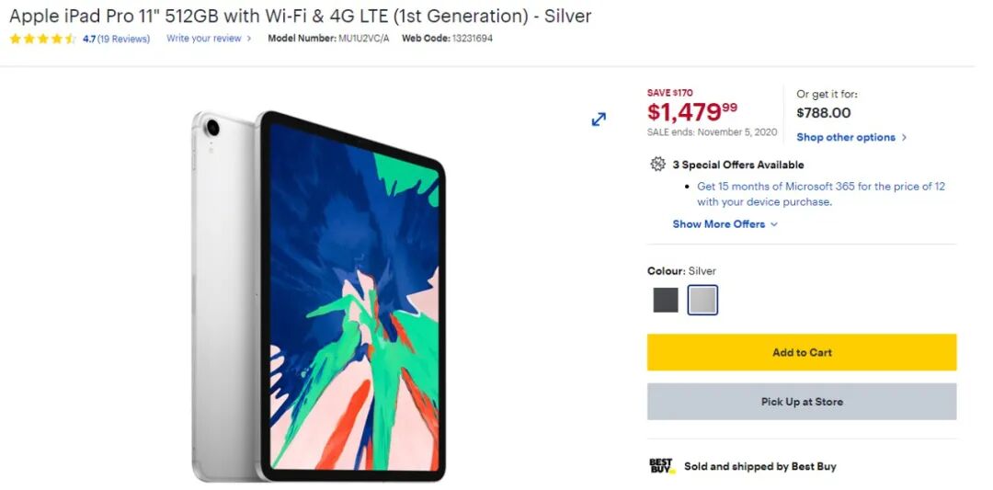993x490 pixels.
Task: Click the 4.7 rating score
Action: click(89, 39)
